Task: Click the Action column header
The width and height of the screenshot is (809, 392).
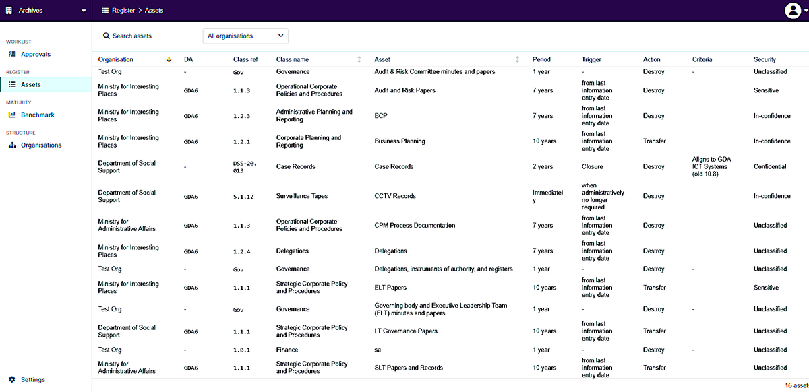Action: point(652,59)
